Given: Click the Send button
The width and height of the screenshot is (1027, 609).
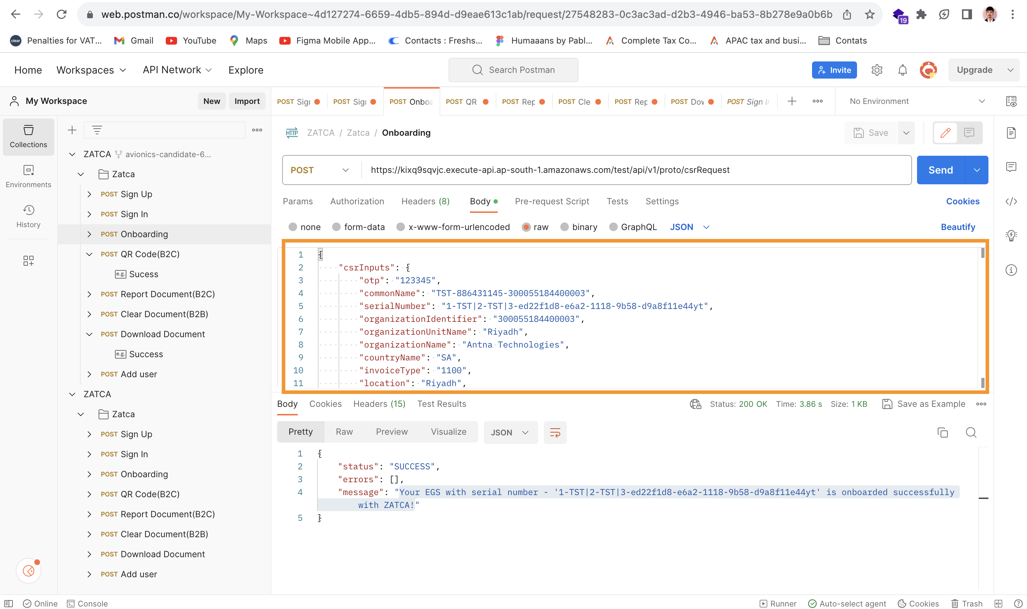Looking at the screenshot, I should coord(941,170).
